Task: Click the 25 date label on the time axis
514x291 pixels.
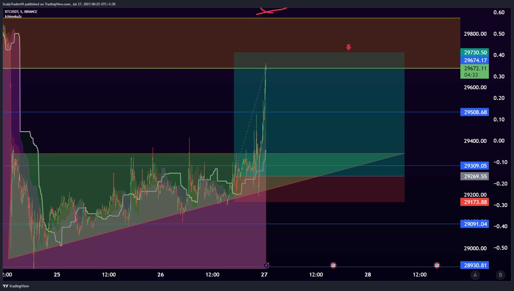Action: click(x=57, y=275)
